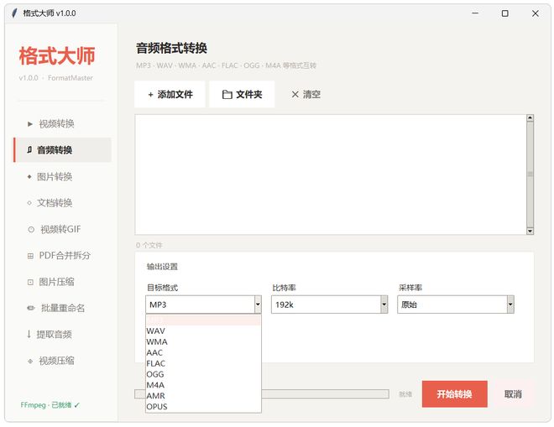The image size is (554, 427).
Task: Click the v1.0.0 · FormatMaster version text
Action: [56, 78]
